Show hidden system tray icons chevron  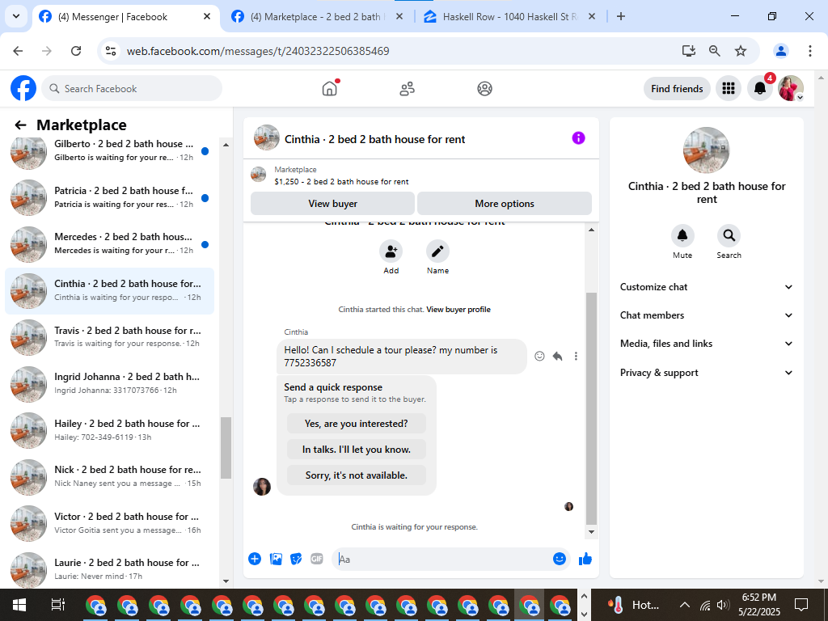pyautogui.click(x=684, y=605)
